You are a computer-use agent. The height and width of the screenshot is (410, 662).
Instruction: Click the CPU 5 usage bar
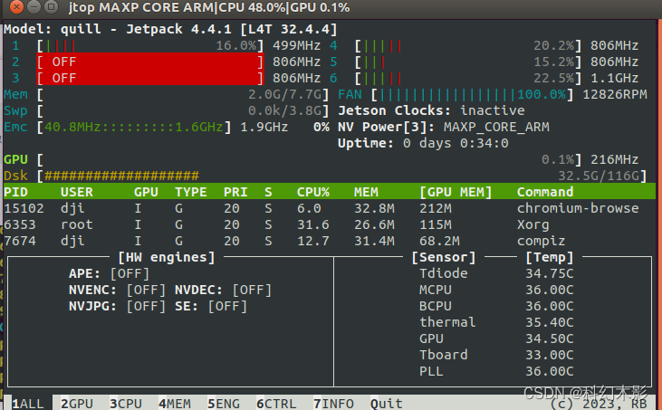(468, 62)
